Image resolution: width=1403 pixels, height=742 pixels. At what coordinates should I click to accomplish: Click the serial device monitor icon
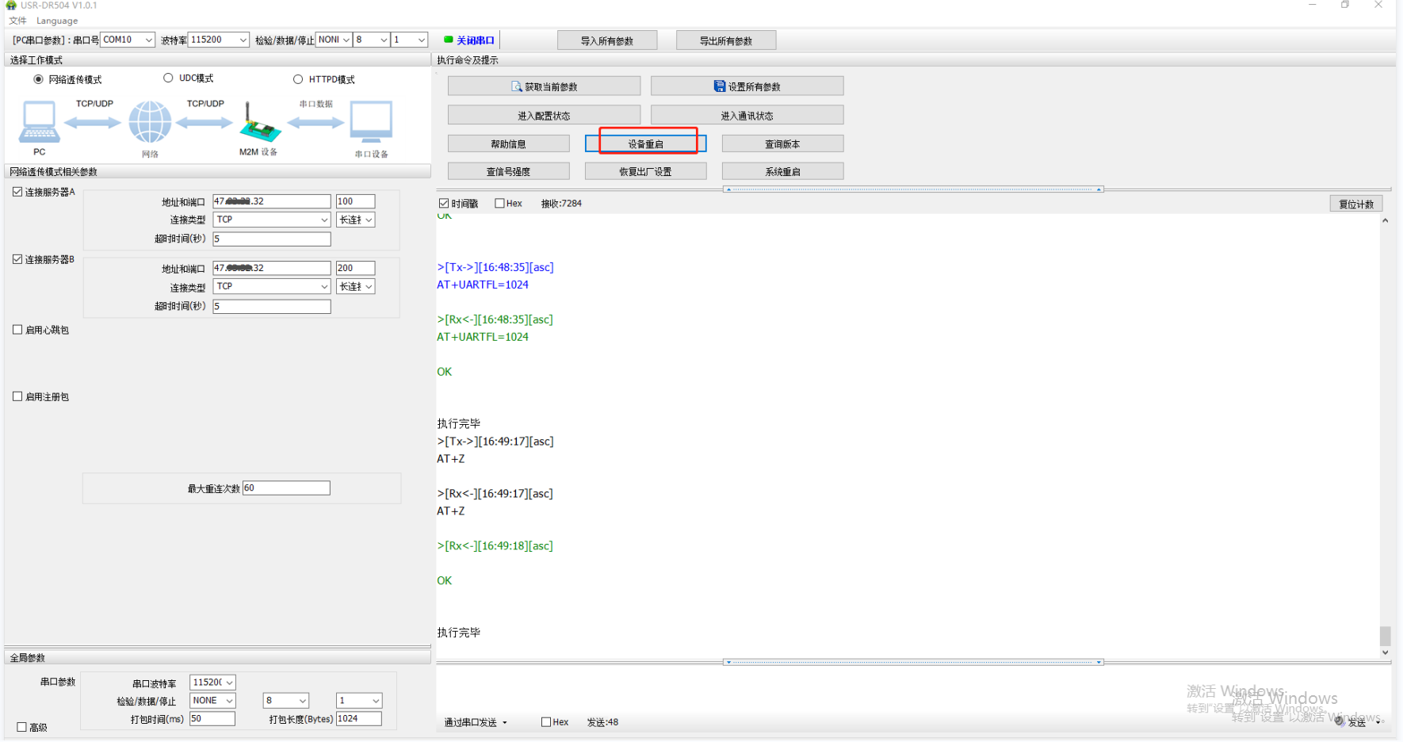pos(371,121)
